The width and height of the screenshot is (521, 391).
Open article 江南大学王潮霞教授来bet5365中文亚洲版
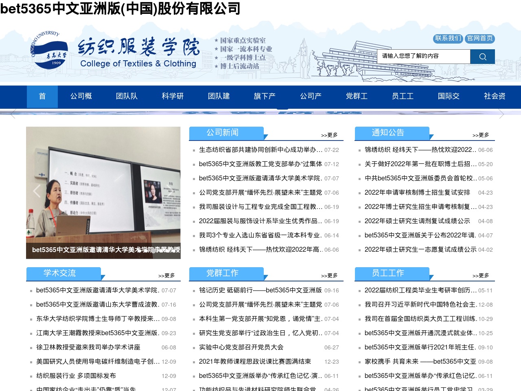pyautogui.click(x=98, y=333)
